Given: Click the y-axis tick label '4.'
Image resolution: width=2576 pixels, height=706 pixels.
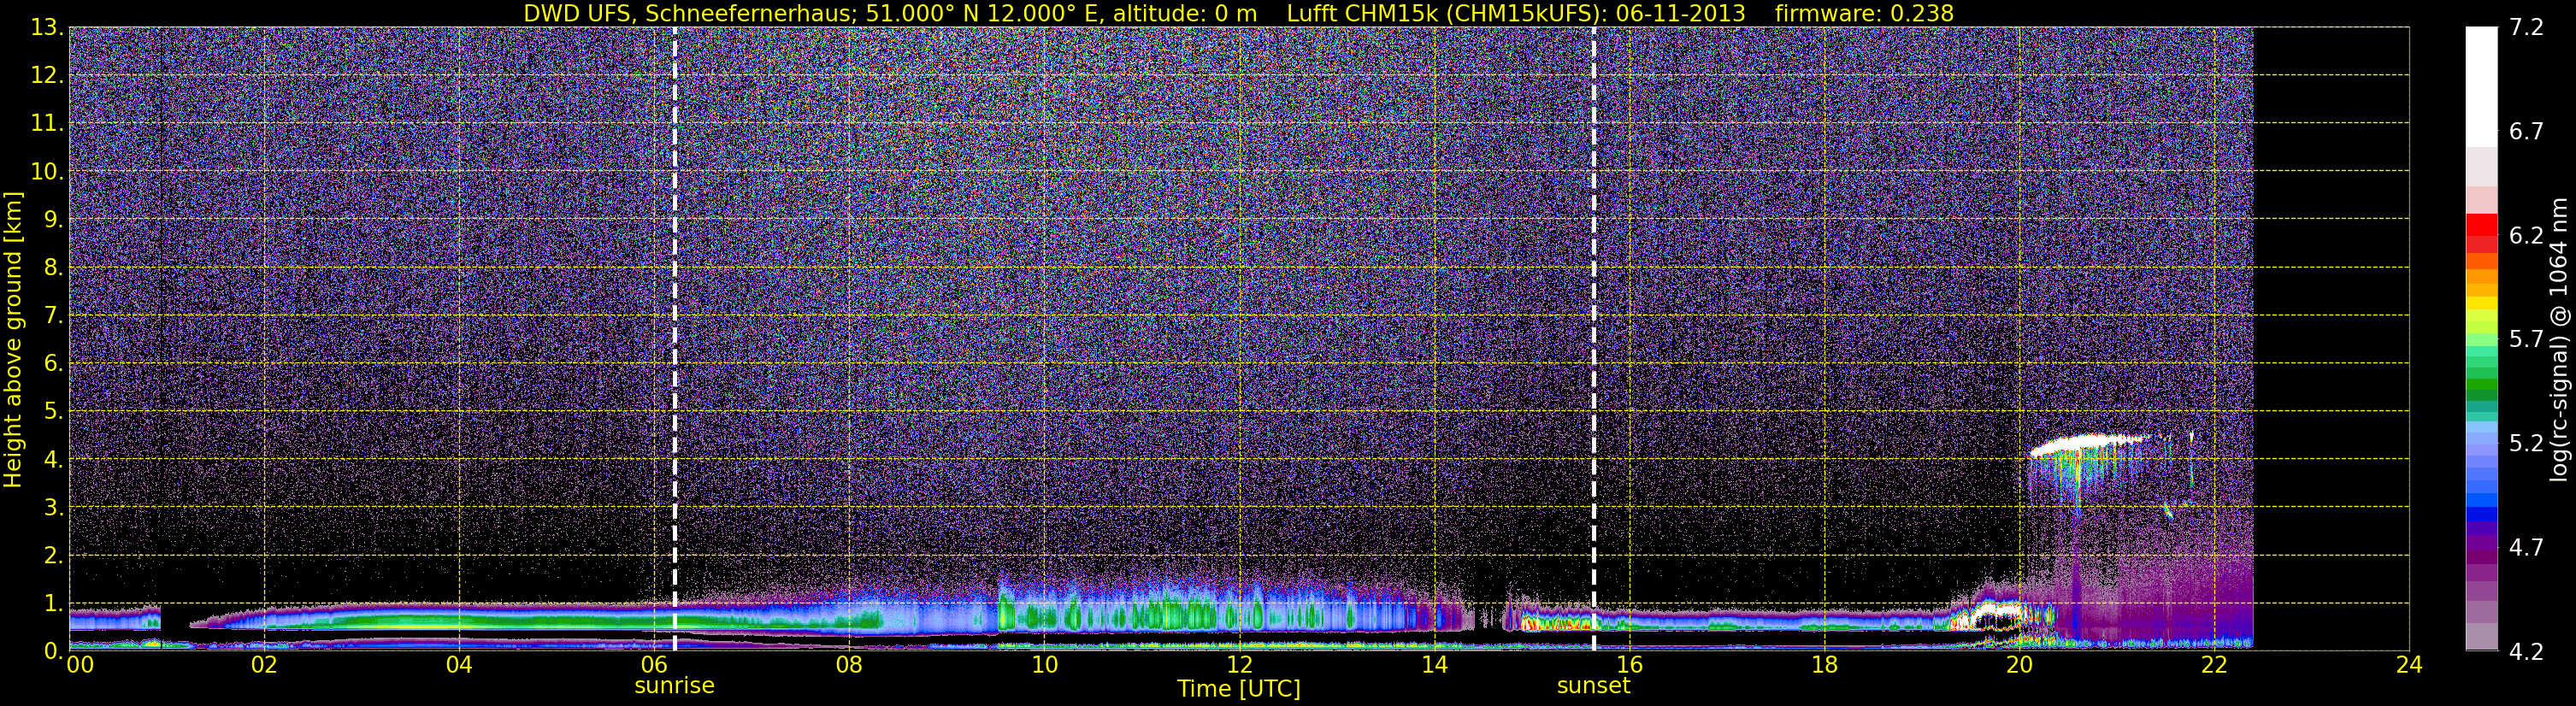Looking at the screenshot, I should tap(53, 459).
